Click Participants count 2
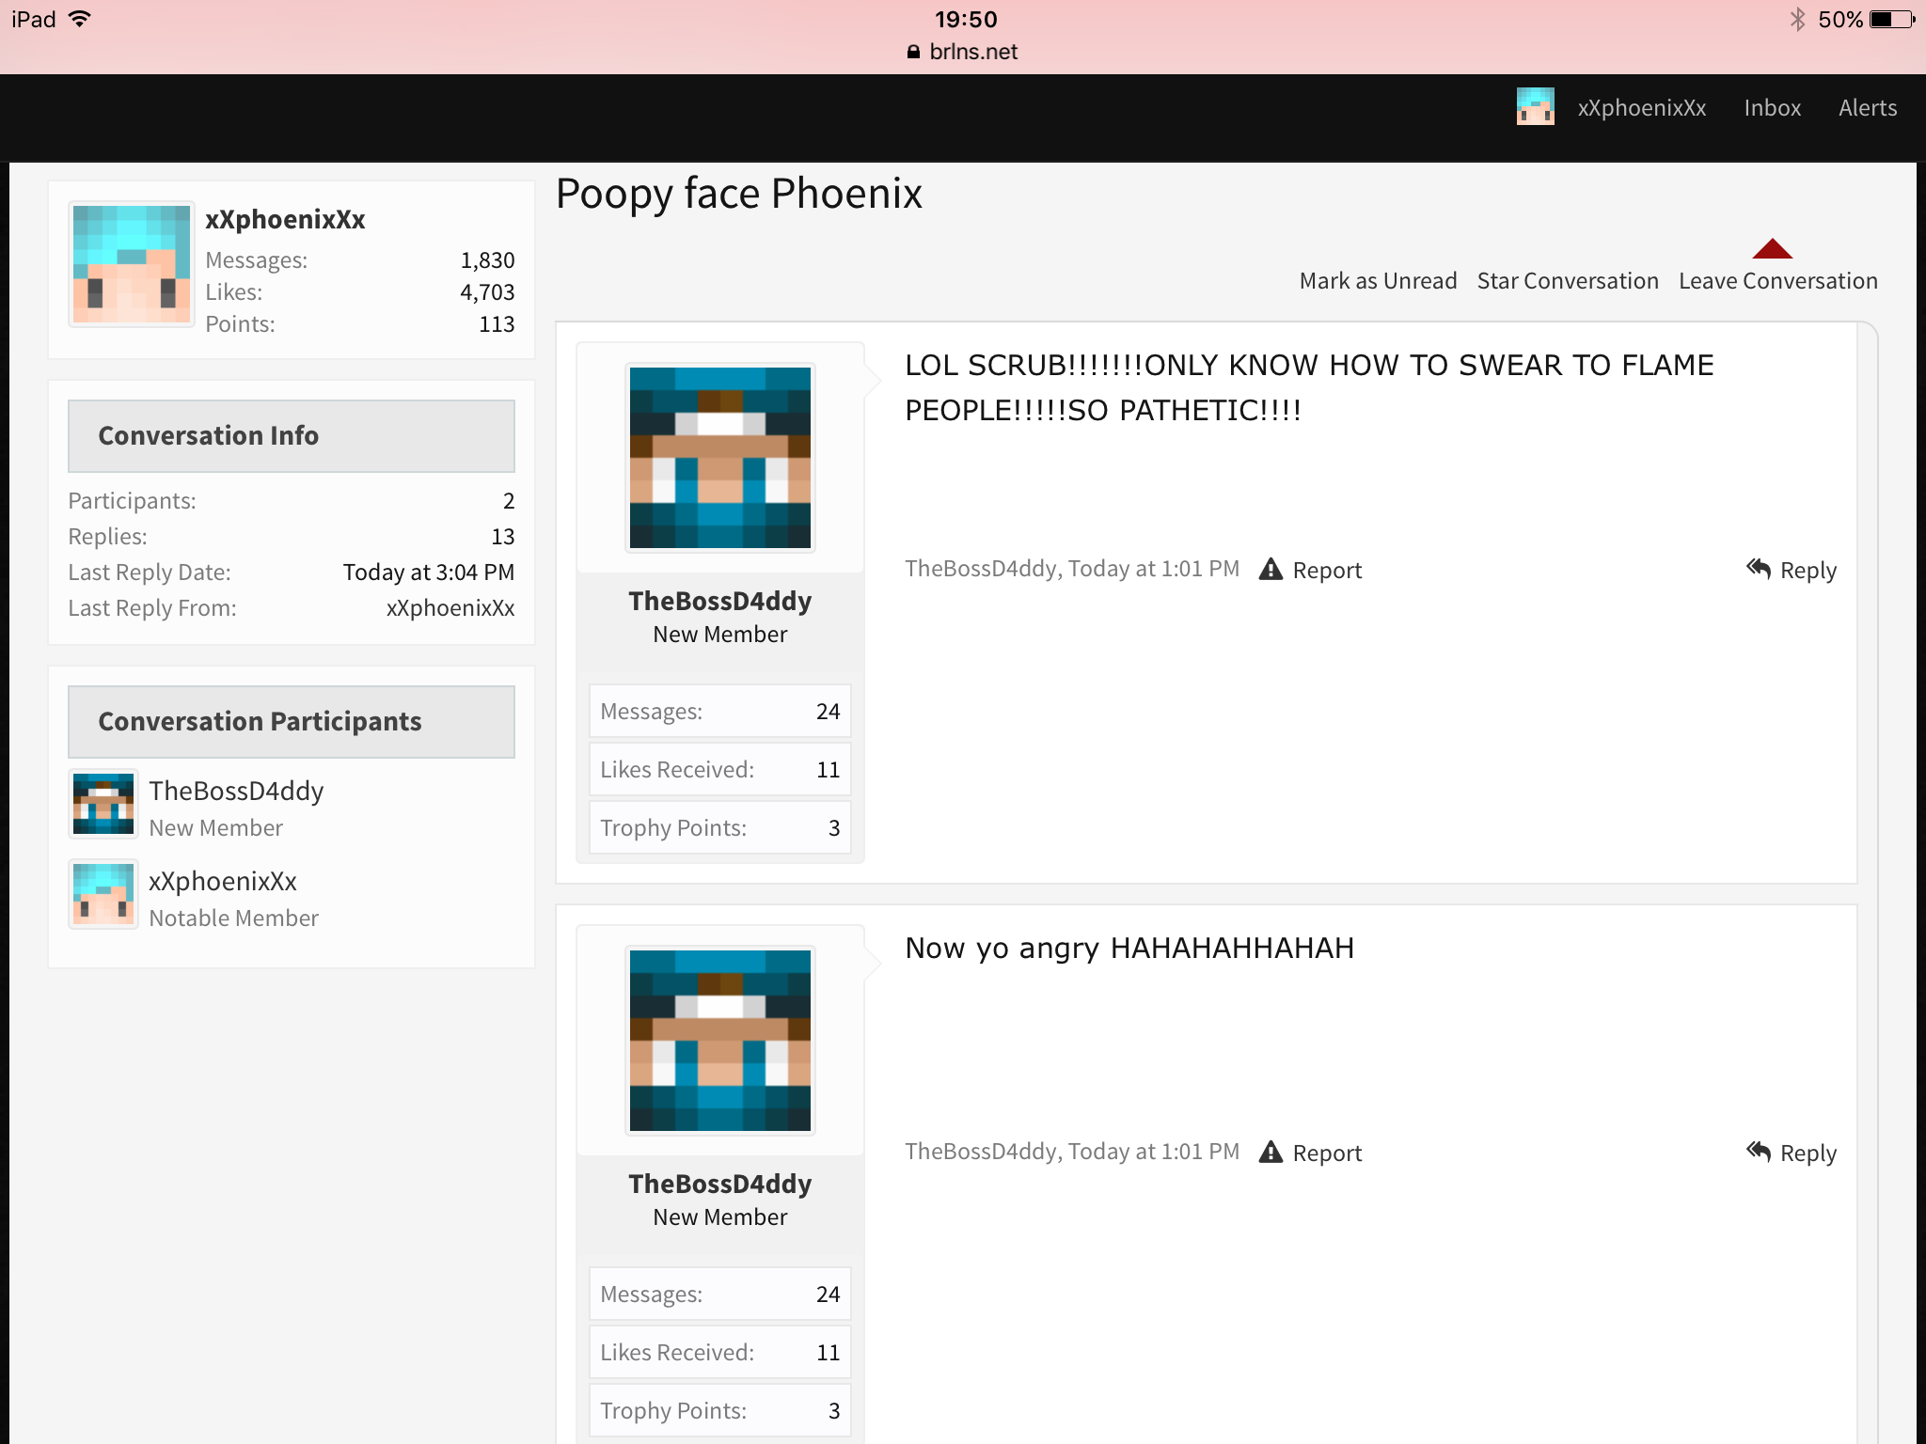This screenshot has width=1926, height=1444. [509, 501]
